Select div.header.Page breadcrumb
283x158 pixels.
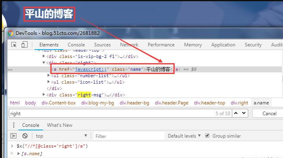pos(171,103)
